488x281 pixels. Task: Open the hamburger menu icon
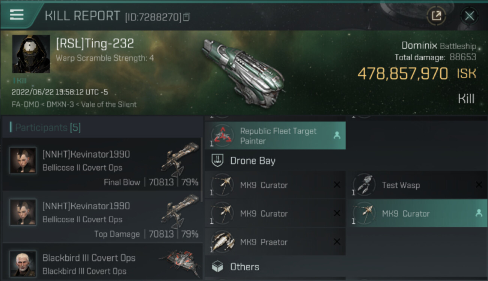[17, 15]
